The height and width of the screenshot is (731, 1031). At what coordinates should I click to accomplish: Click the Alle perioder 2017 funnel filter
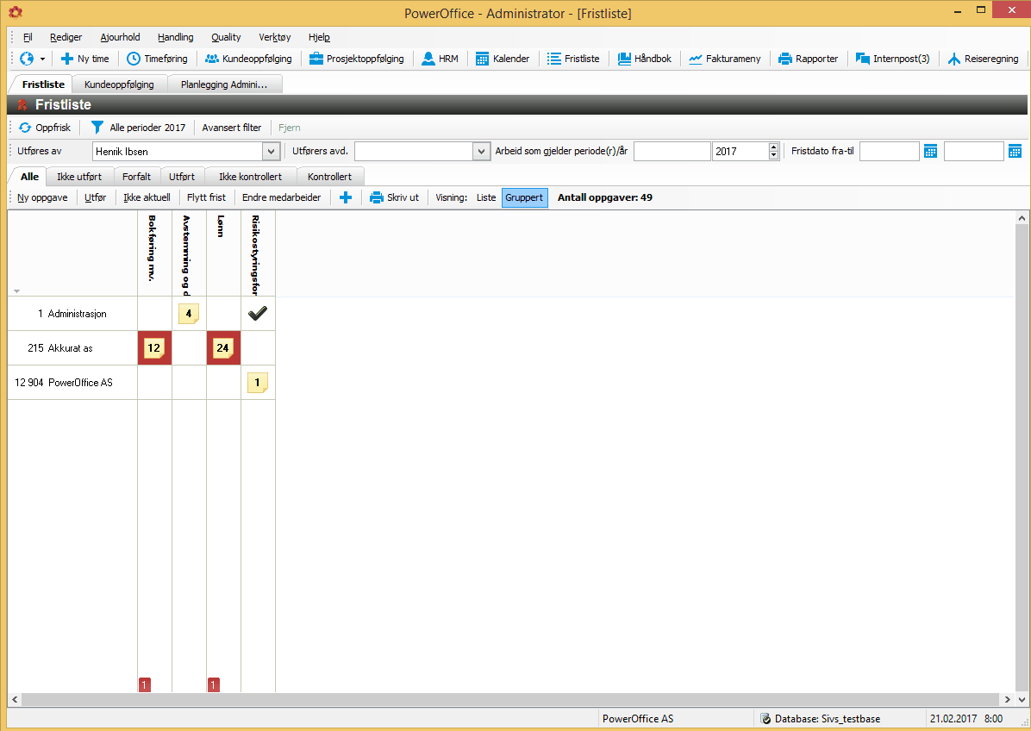[97, 128]
